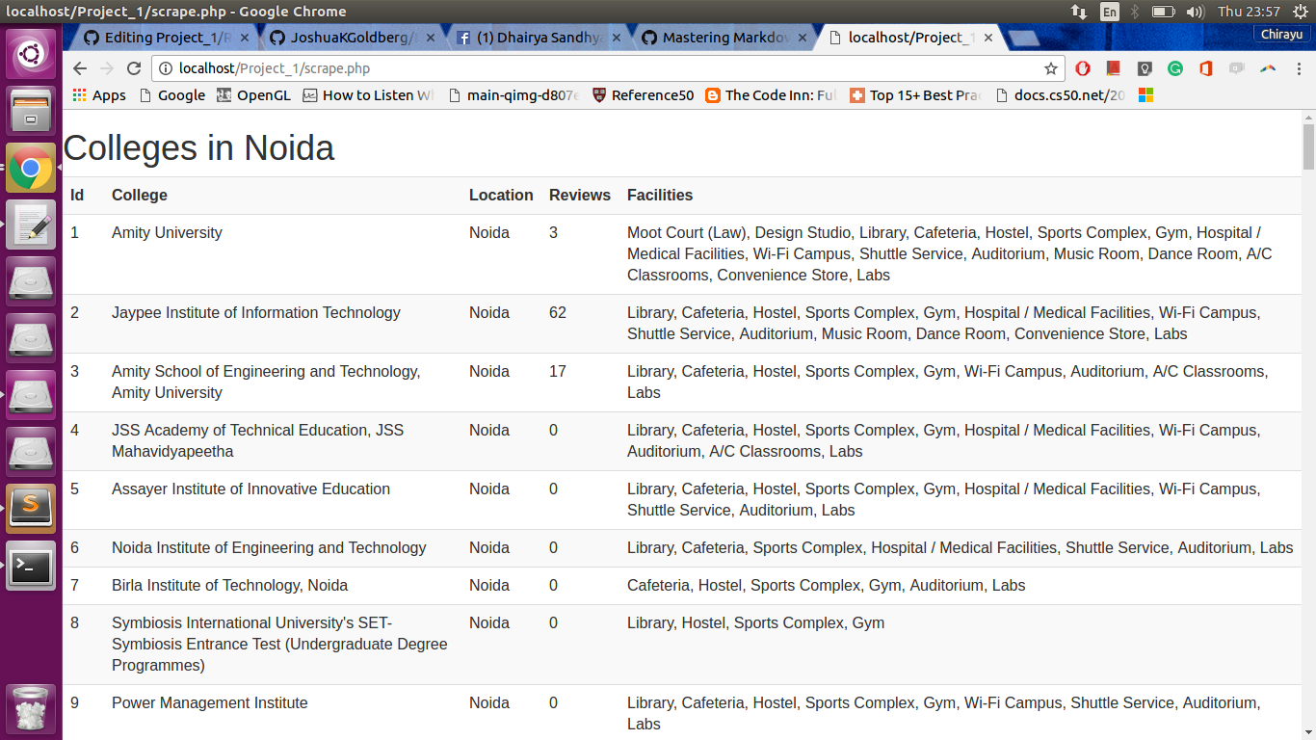Reload the page with the refresh icon
The height and width of the screenshot is (740, 1316).
(x=134, y=68)
